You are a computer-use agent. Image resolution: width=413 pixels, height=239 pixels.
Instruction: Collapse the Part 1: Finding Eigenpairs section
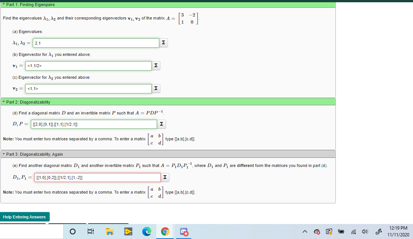click(3, 5)
